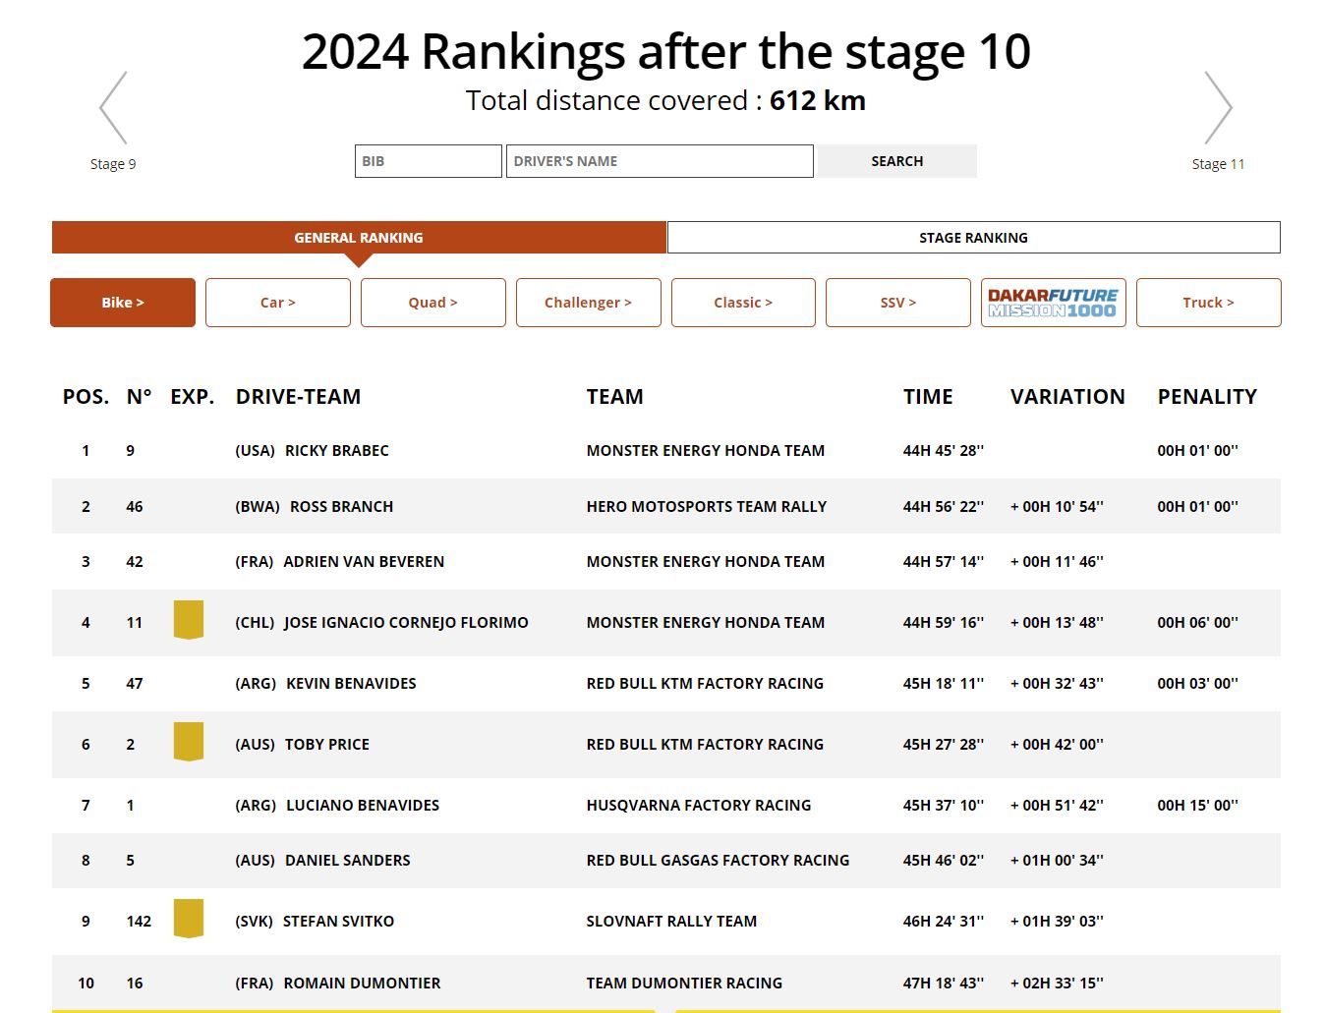Screen dimensions: 1325x1013
Task: Focus the BIB number input field
Action: pos(428,161)
